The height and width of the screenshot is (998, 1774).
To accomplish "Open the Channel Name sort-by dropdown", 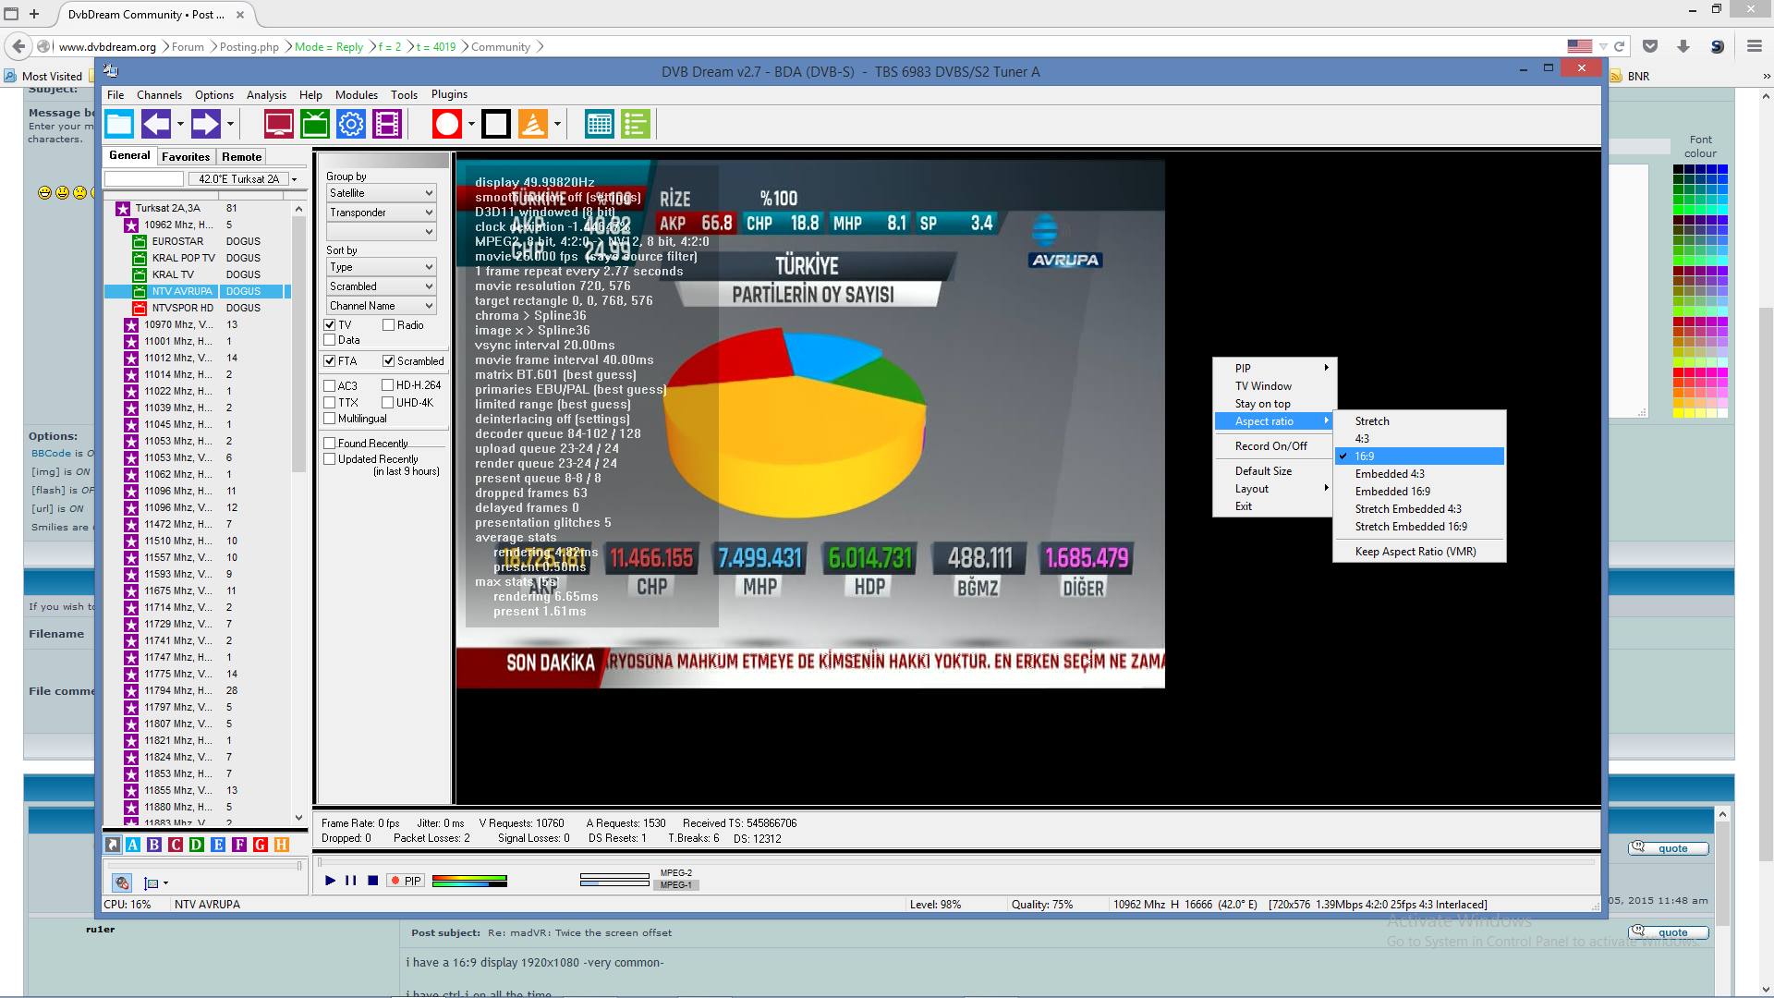I will coord(382,306).
